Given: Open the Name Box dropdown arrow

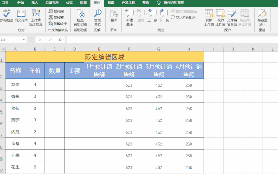Looking at the screenshot, I should (x=24, y=40).
